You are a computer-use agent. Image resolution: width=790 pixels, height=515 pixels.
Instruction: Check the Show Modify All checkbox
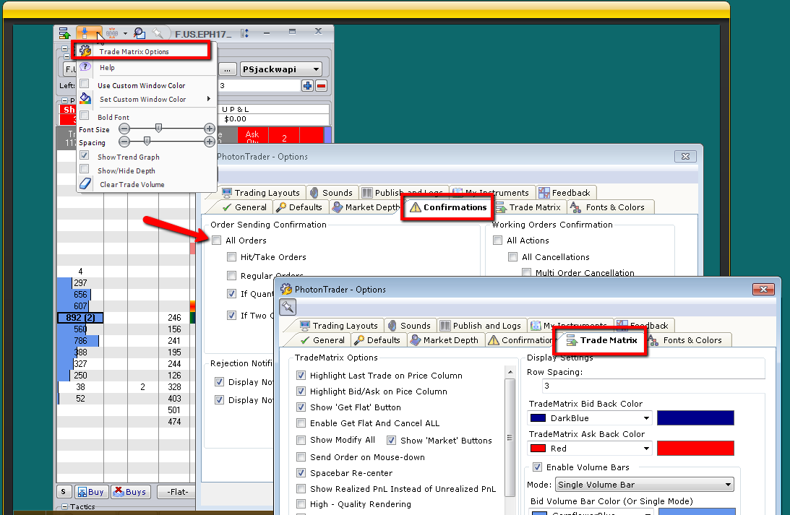[x=301, y=440]
